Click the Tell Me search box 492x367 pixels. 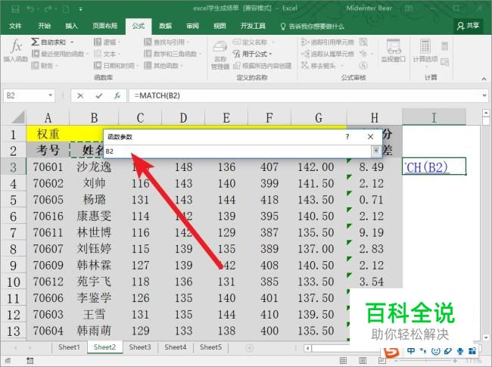tap(312, 26)
